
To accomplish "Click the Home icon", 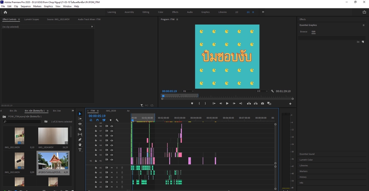I will 5,12.
